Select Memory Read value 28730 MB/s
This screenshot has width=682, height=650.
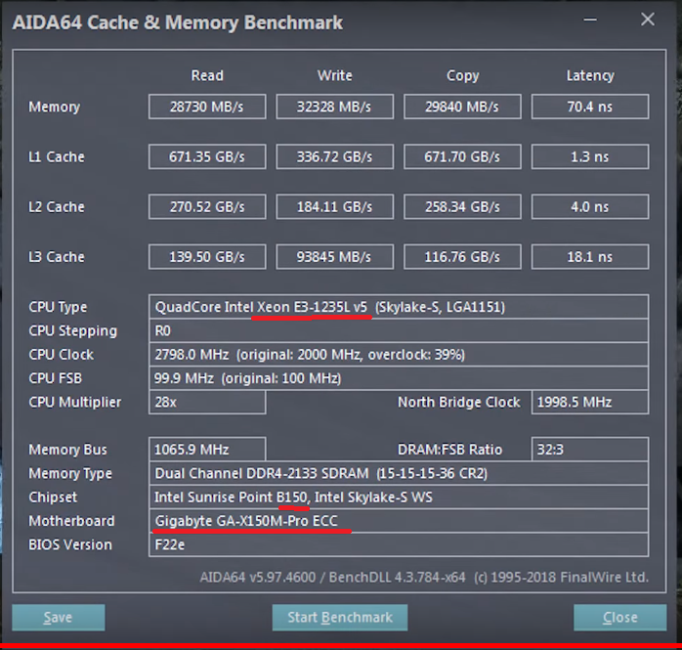point(207,107)
